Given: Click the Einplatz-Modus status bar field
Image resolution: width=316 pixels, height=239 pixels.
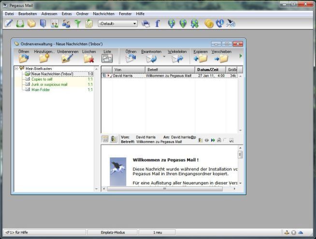Looking at the screenshot, I should [113, 232].
